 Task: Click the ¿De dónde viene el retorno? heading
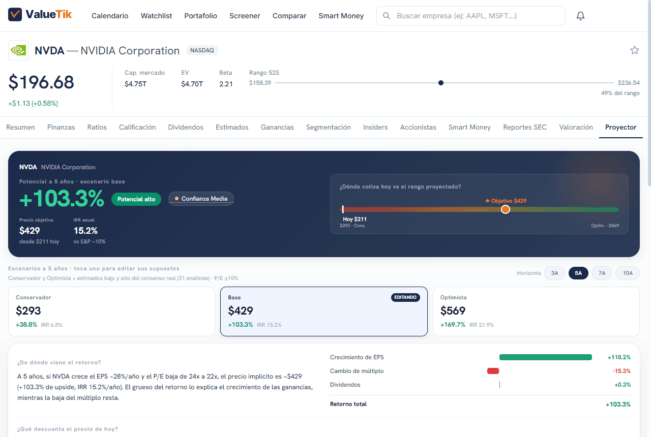pyautogui.click(x=59, y=362)
